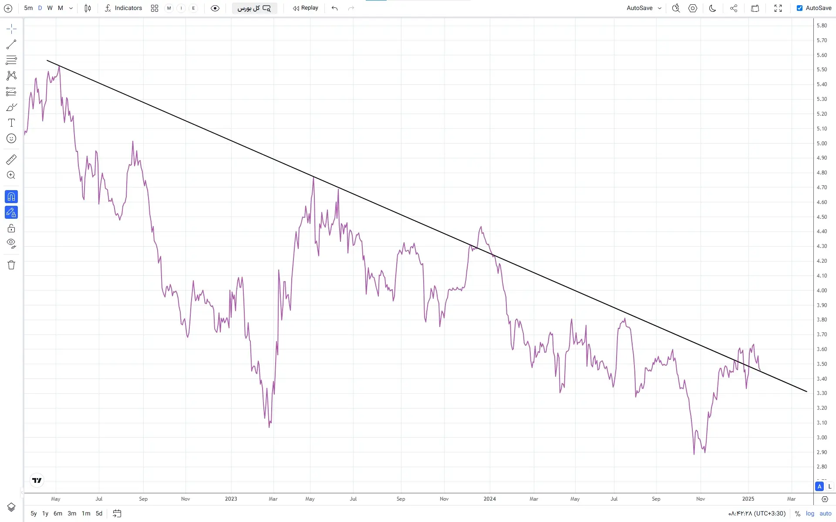Viewport: 836px width, 522px height.
Task: Expand the timeframe dropdown chevron
Action: tap(71, 8)
